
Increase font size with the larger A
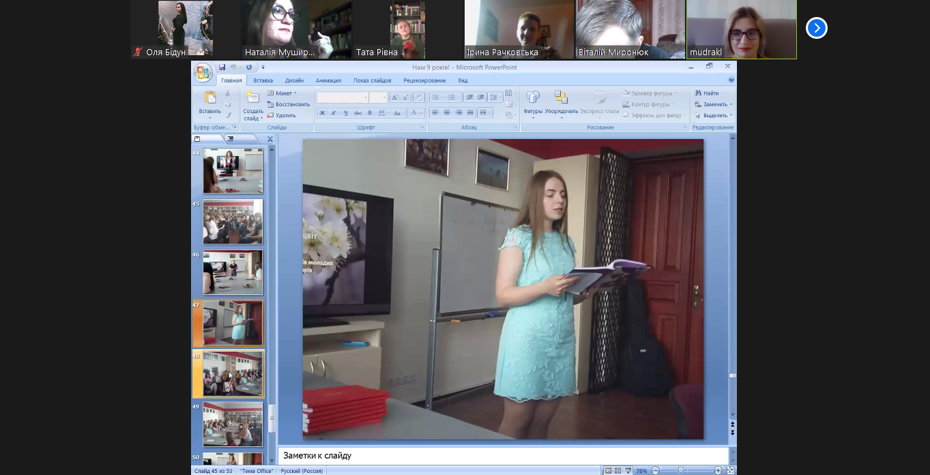pyautogui.click(x=394, y=97)
